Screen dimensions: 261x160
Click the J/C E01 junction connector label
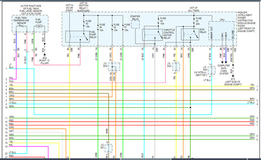[102, 146]
